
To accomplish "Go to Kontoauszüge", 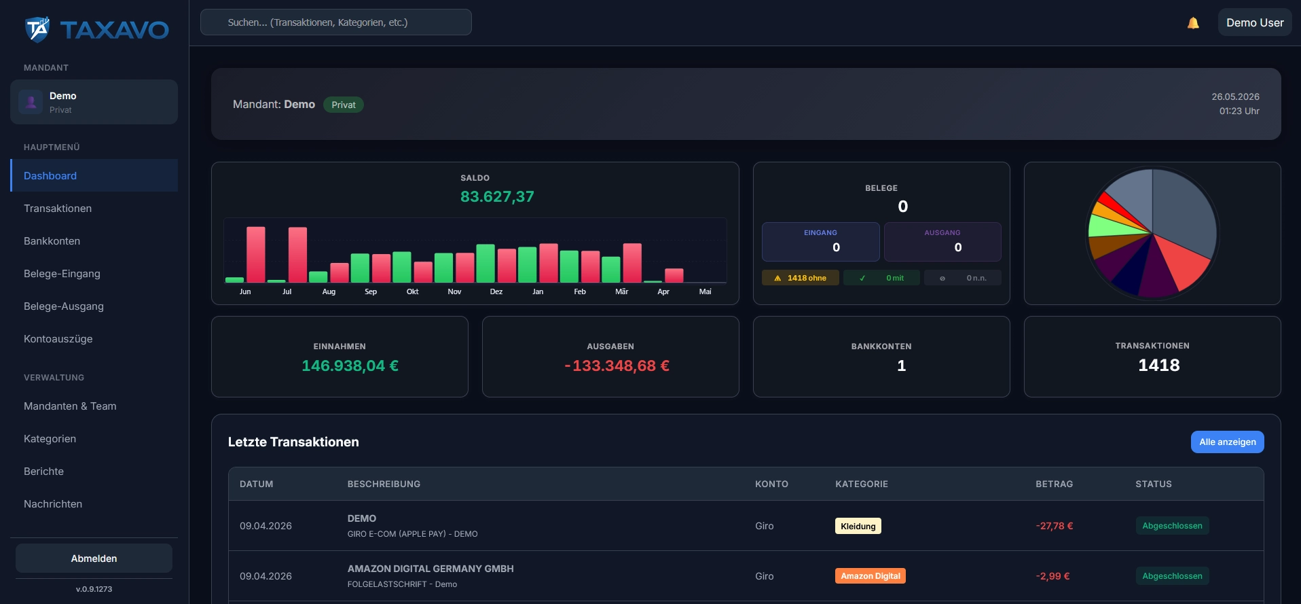I will point(94,338).
